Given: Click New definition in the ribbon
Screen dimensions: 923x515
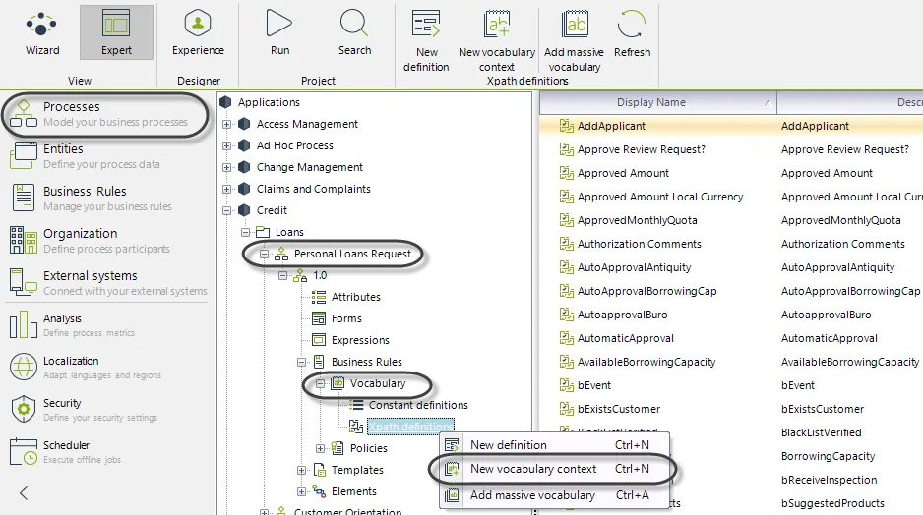Looking at the screenshot, I should pos(426,41).
